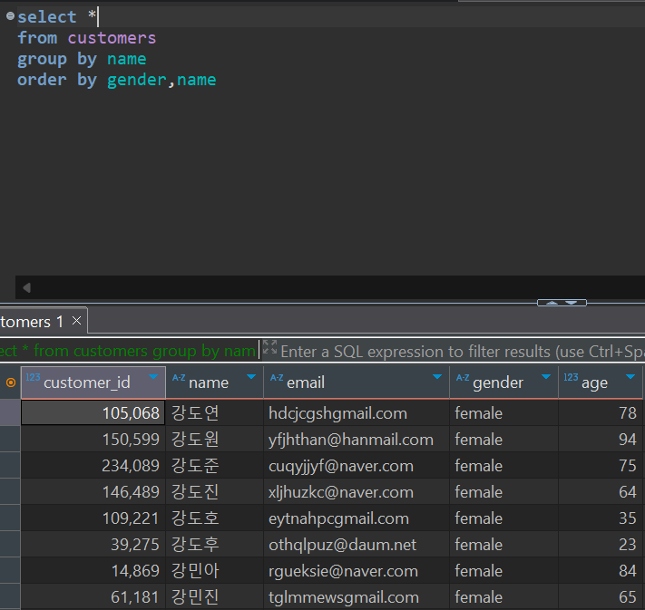
Task: Click row header of the 강도원 row
Action: coord(10,439)
